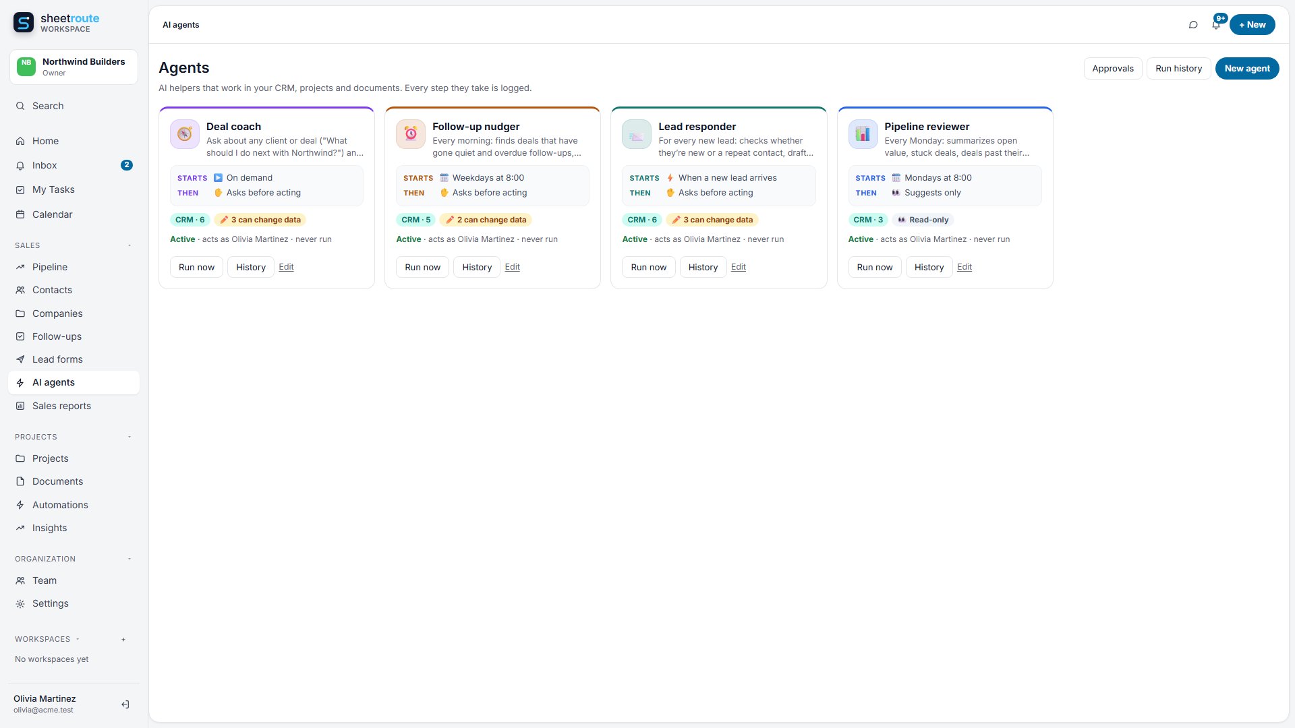
Task: Add a workspace with the plus icon
Action: 123,639
